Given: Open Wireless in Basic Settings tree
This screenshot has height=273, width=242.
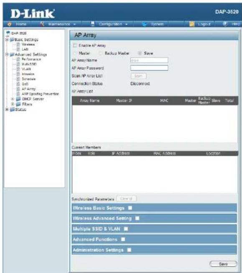Looking at the screenshot, I should coord(28,44).
